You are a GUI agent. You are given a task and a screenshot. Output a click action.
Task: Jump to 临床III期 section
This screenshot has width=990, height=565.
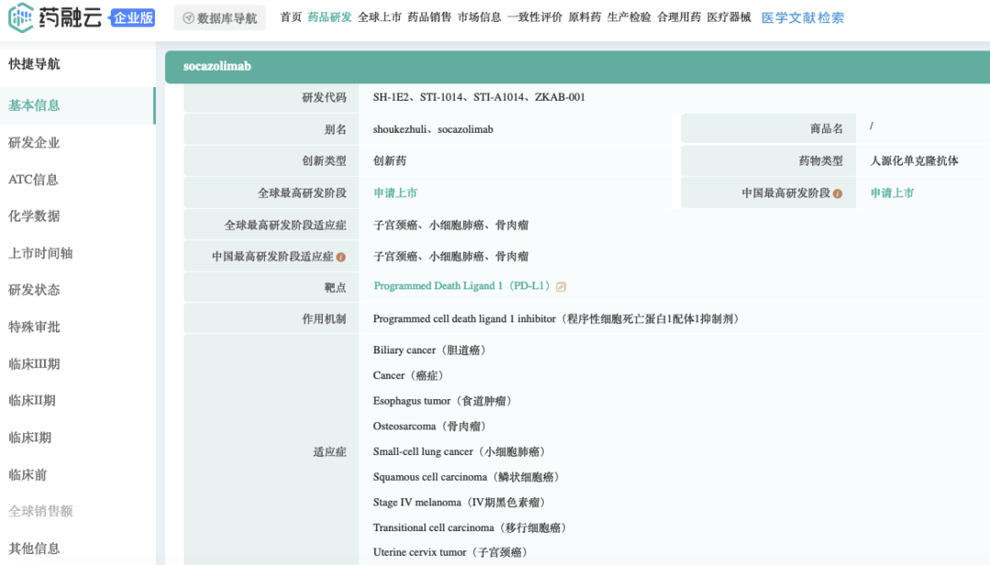point(34,364)
